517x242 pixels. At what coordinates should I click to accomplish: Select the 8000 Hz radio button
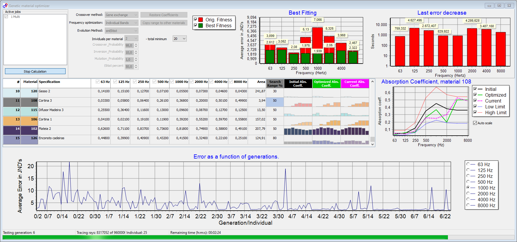pos(468,205)
